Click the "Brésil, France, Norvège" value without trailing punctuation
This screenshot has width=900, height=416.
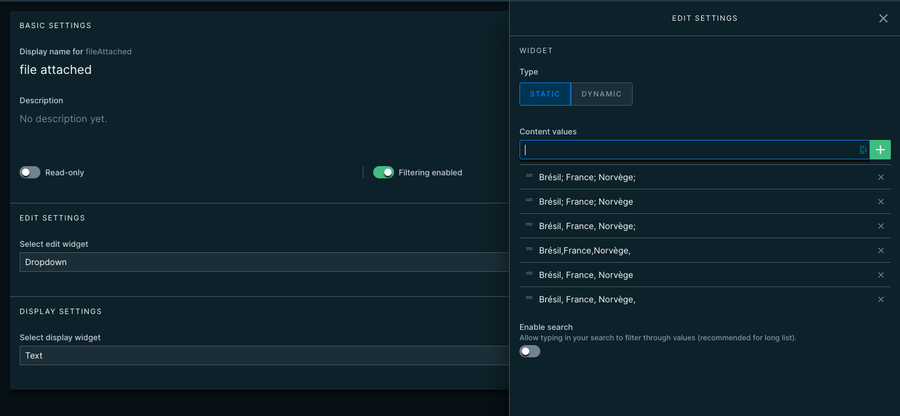coord(586,275)
